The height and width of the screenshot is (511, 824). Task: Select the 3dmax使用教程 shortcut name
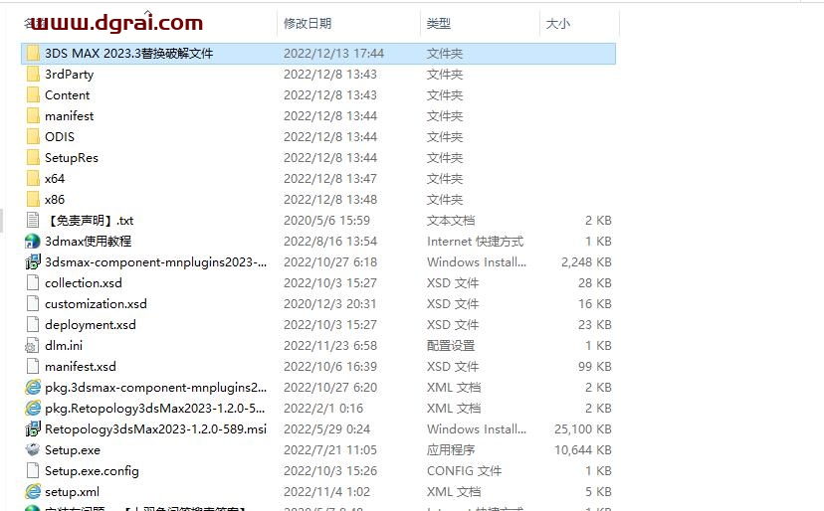[x=89, y=241]
